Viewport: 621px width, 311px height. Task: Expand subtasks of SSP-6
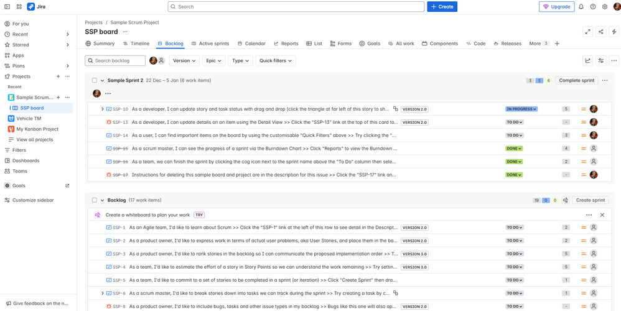click(x=103, y=293)
